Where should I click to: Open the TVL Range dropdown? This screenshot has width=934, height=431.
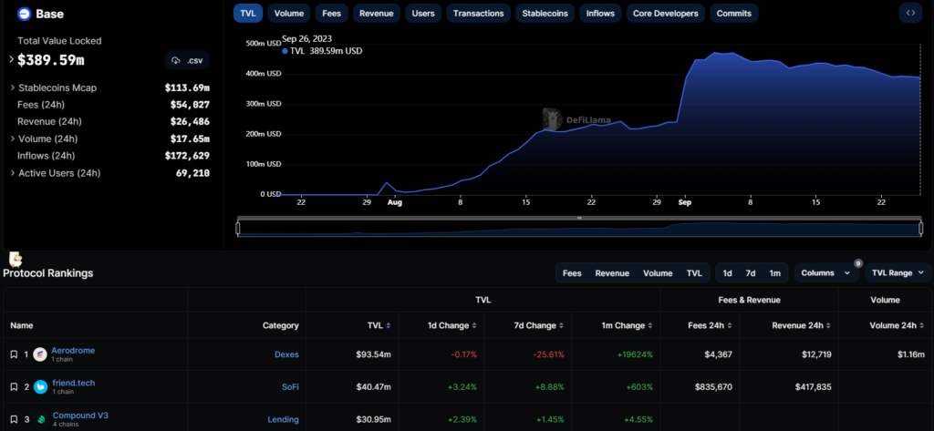click(x=897, y=272)
